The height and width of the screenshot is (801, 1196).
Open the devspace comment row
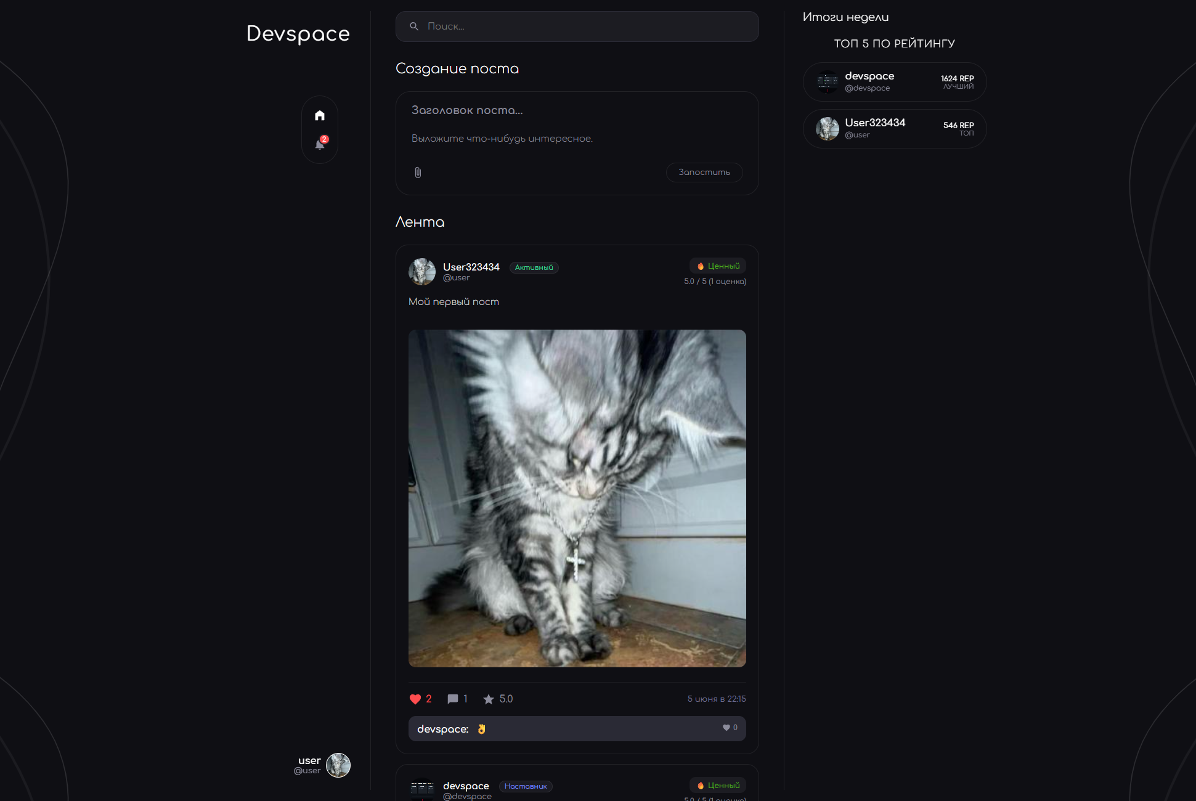click(x=577, y=729)
